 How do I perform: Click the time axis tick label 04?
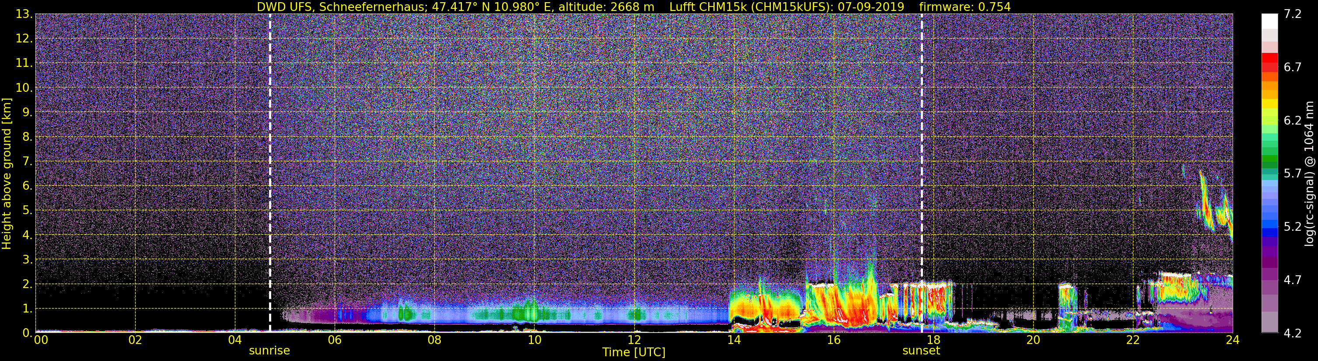(x=235, y=340)
